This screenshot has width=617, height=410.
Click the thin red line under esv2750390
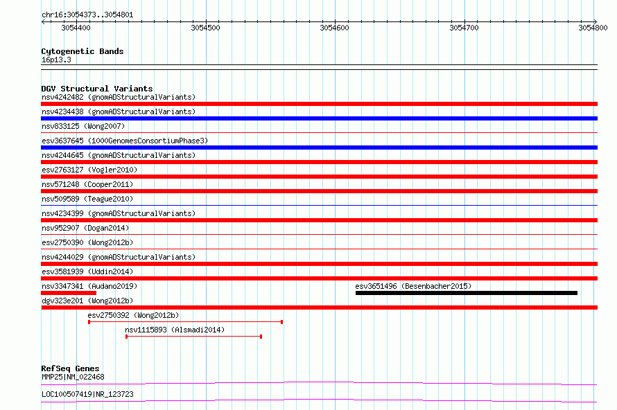click(x=319, y=249)
